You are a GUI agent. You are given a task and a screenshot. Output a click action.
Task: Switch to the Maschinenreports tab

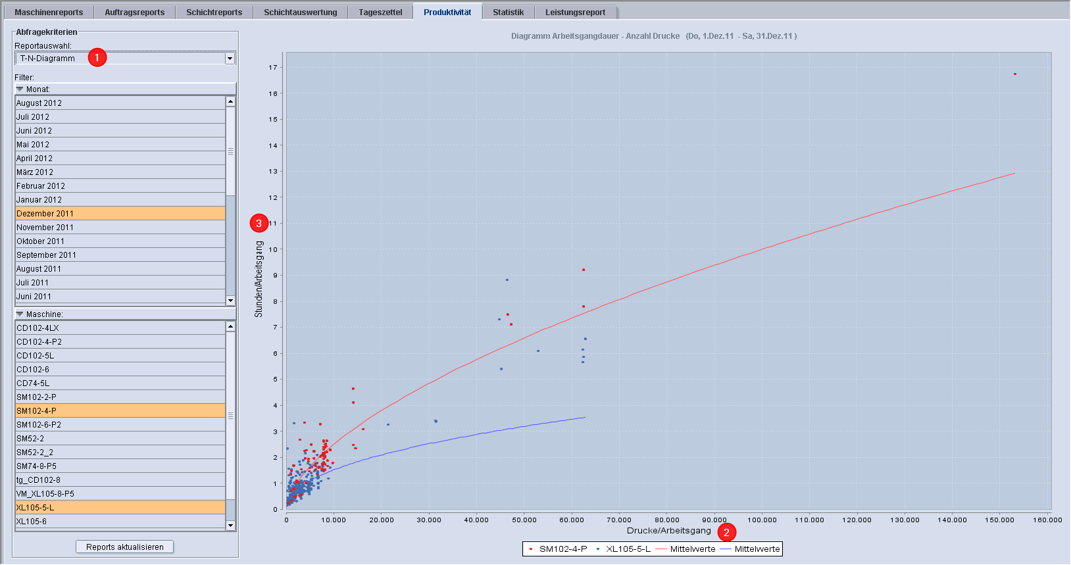coord(49,12)
